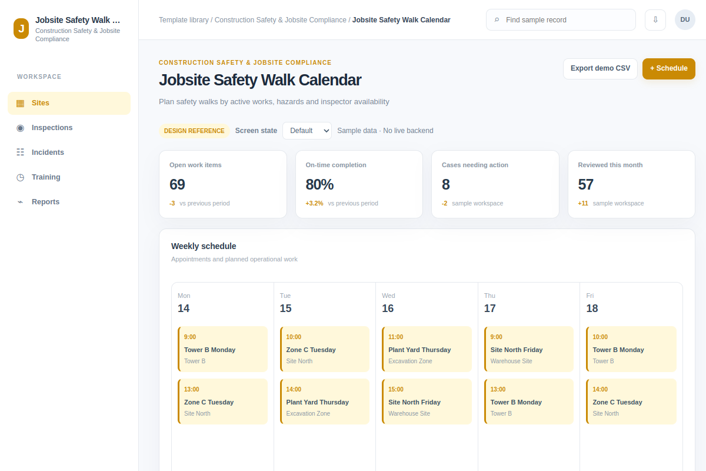Click the DESIGN REFERENCE badge
This screenshot has height=471, width=706.
[194, 131]
